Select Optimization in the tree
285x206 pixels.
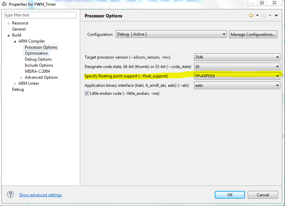pyautogui.click(x=36, y=53)
